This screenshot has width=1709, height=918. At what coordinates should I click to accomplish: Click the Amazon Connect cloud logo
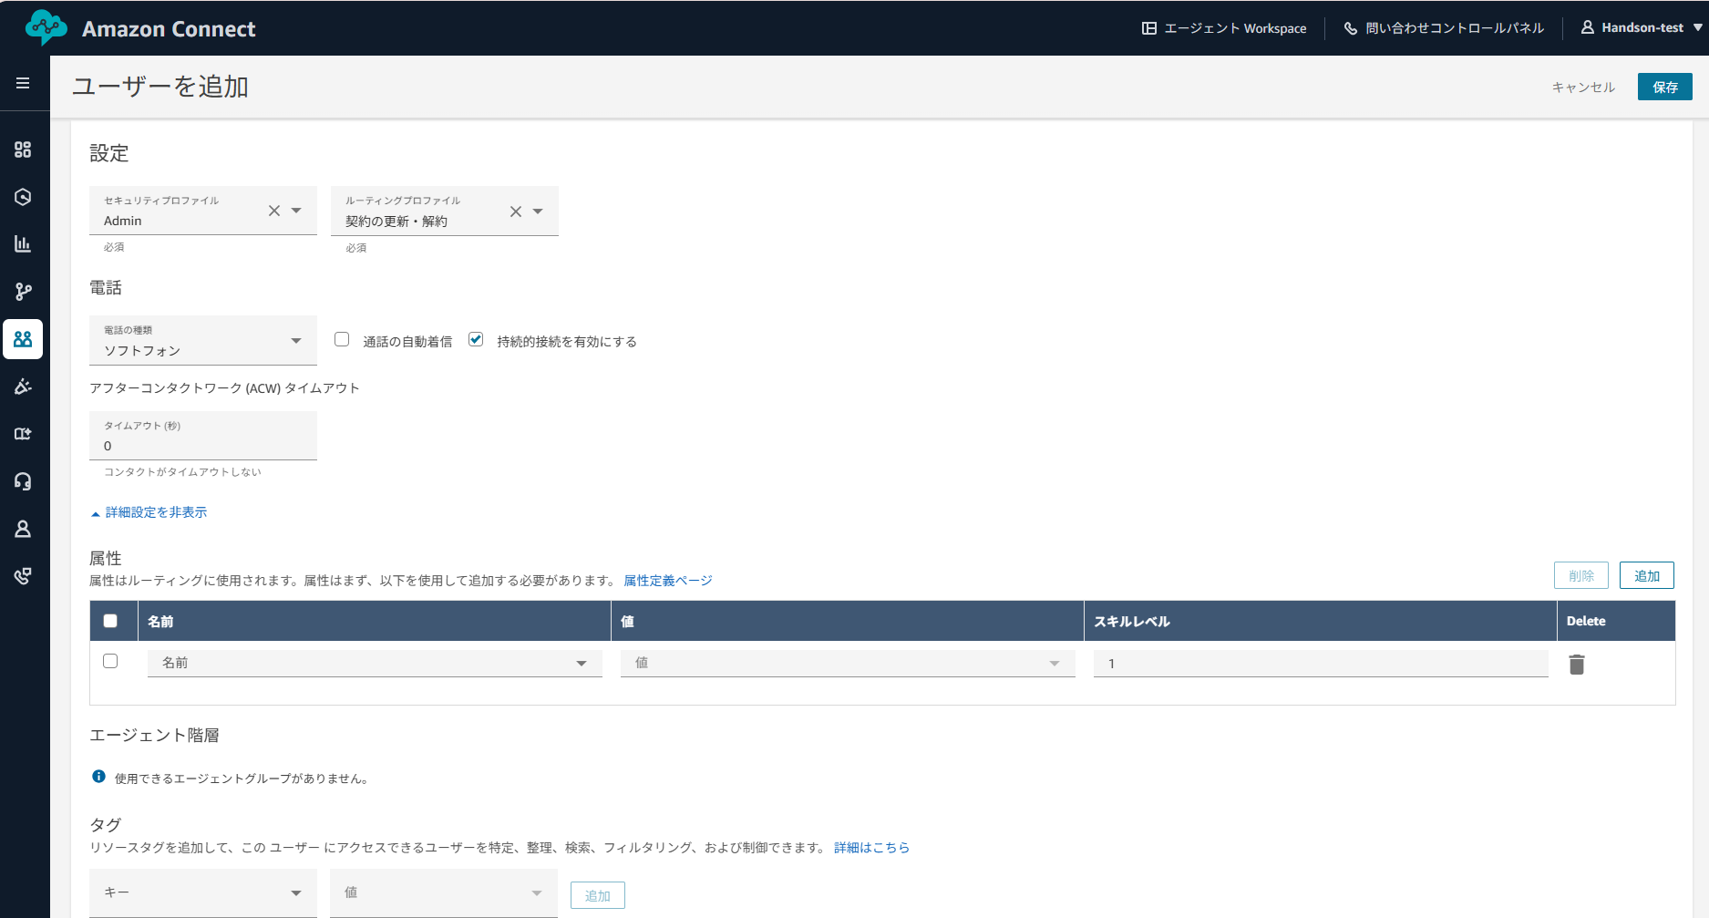(46, 27)
